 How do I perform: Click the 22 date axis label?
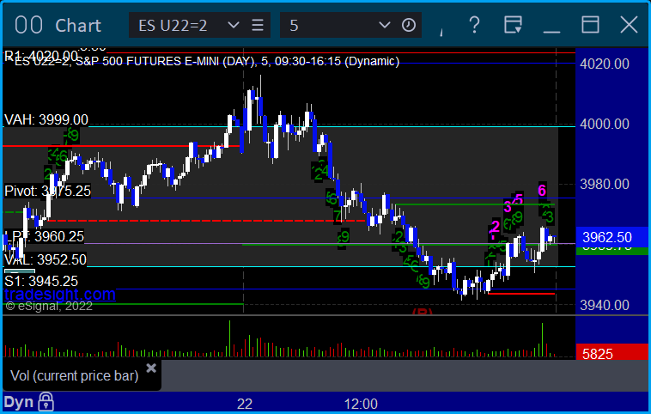(245, 404)
